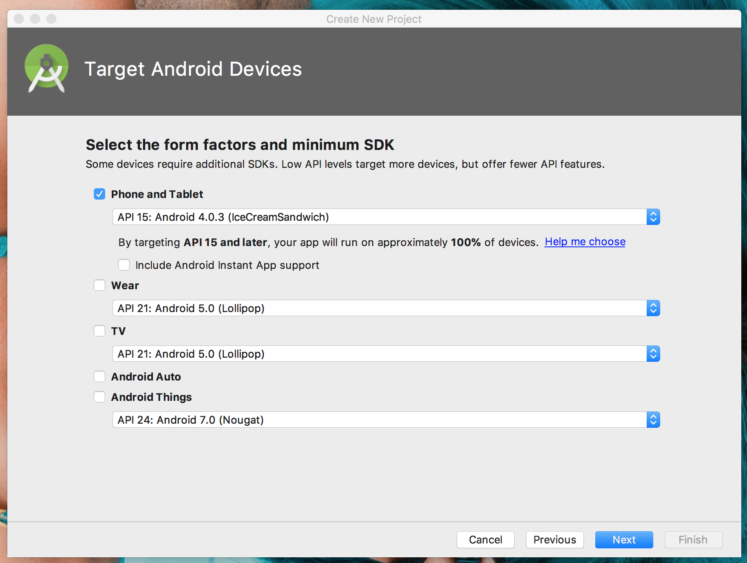Viewport: 747px width, 563px height.
Task: Enable the Android Auto checkbox
Action: [x=99, y=376]
